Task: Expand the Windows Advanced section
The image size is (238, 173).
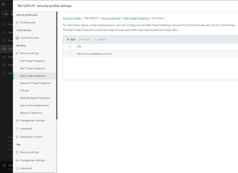Action: point(54,129)
